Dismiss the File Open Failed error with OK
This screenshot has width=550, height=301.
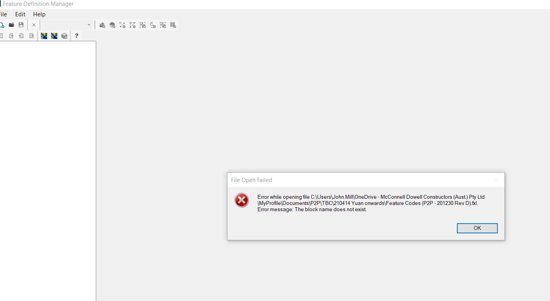pyautogui.click(x=477, y=228)
